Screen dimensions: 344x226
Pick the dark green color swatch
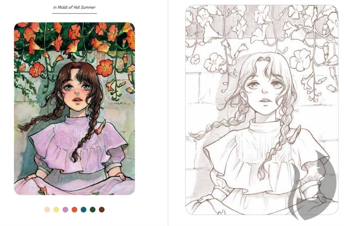point(93,209)
